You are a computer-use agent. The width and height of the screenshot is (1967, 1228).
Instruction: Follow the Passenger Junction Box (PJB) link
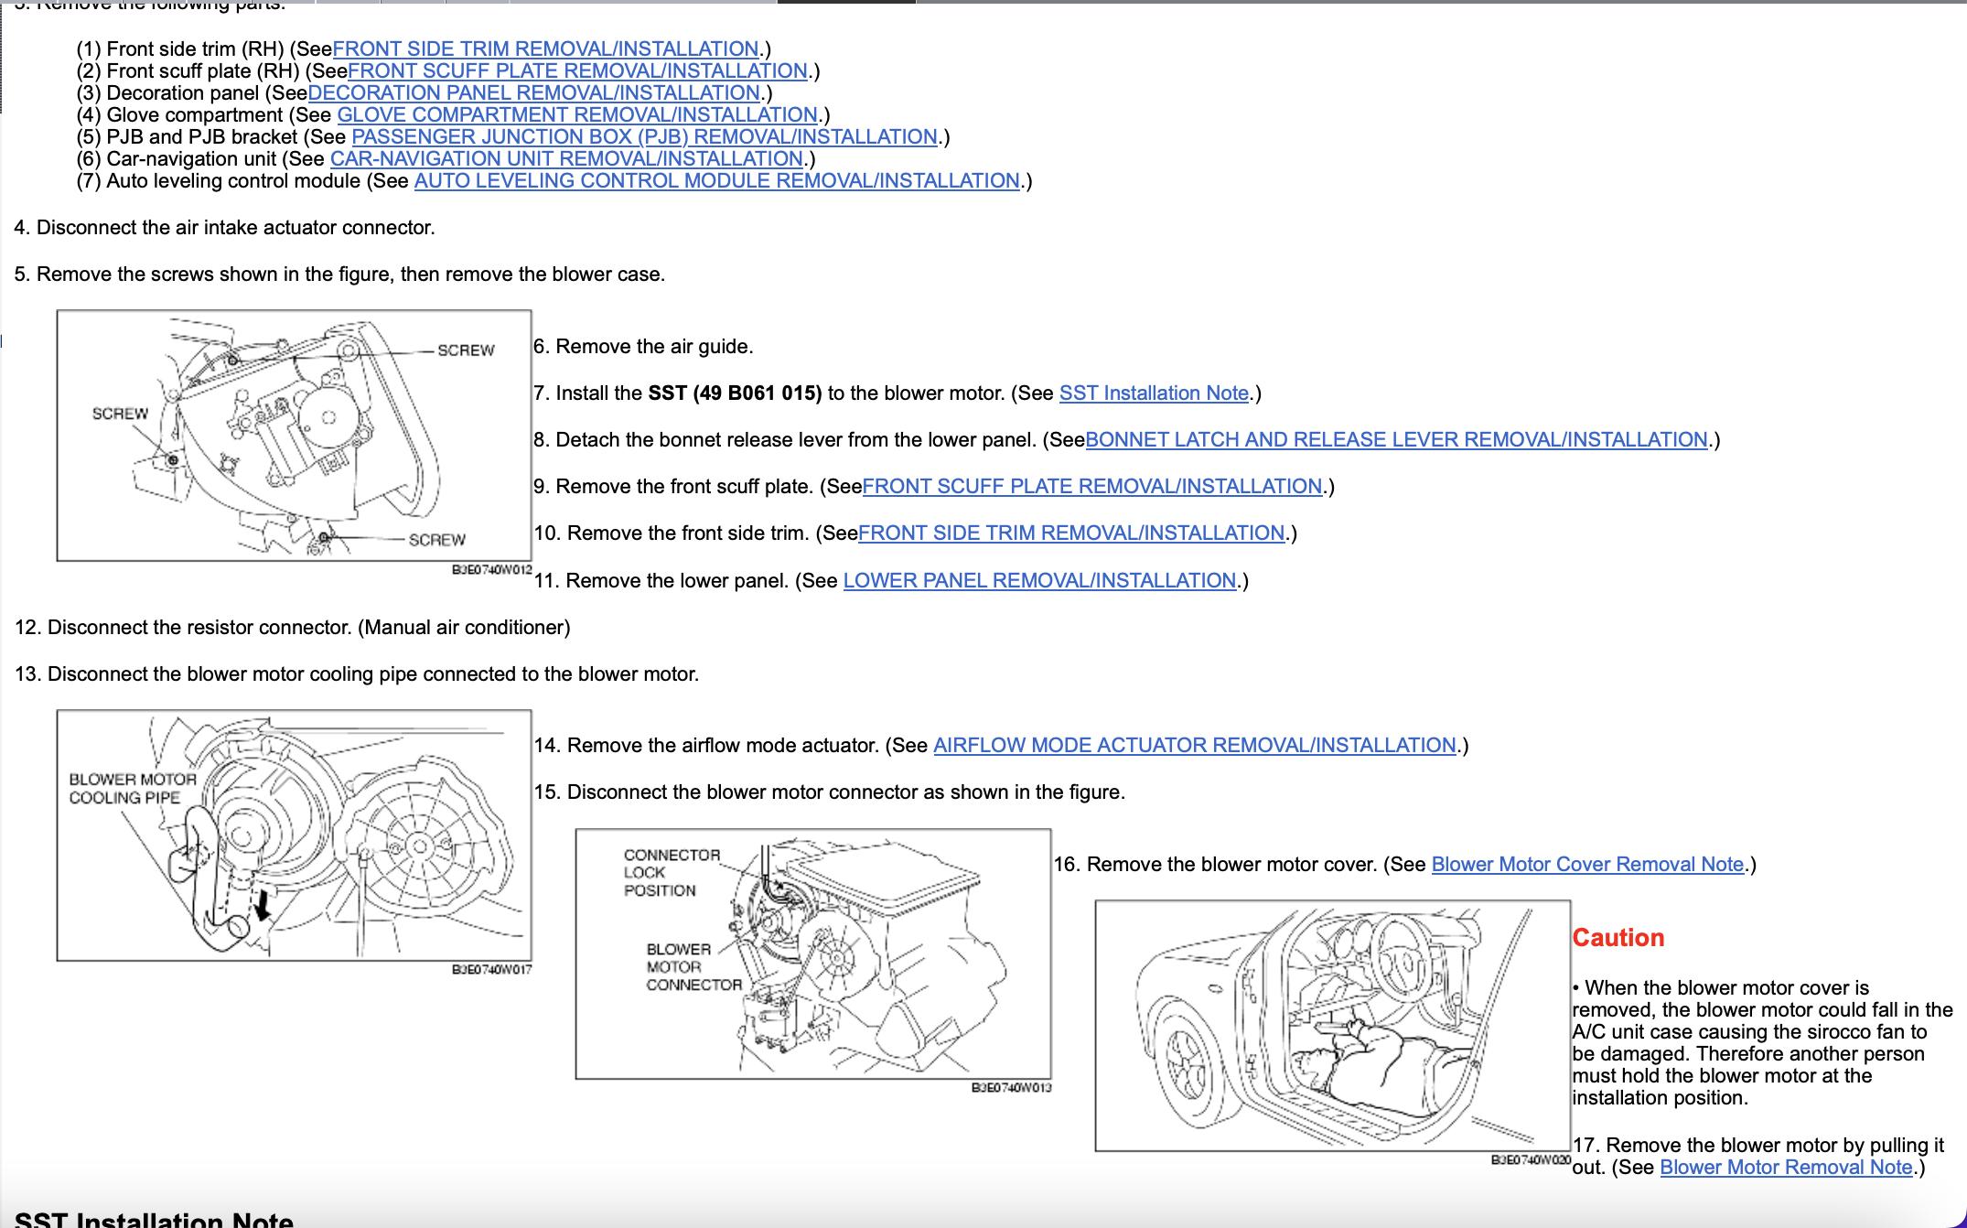[x=644, y=137]
